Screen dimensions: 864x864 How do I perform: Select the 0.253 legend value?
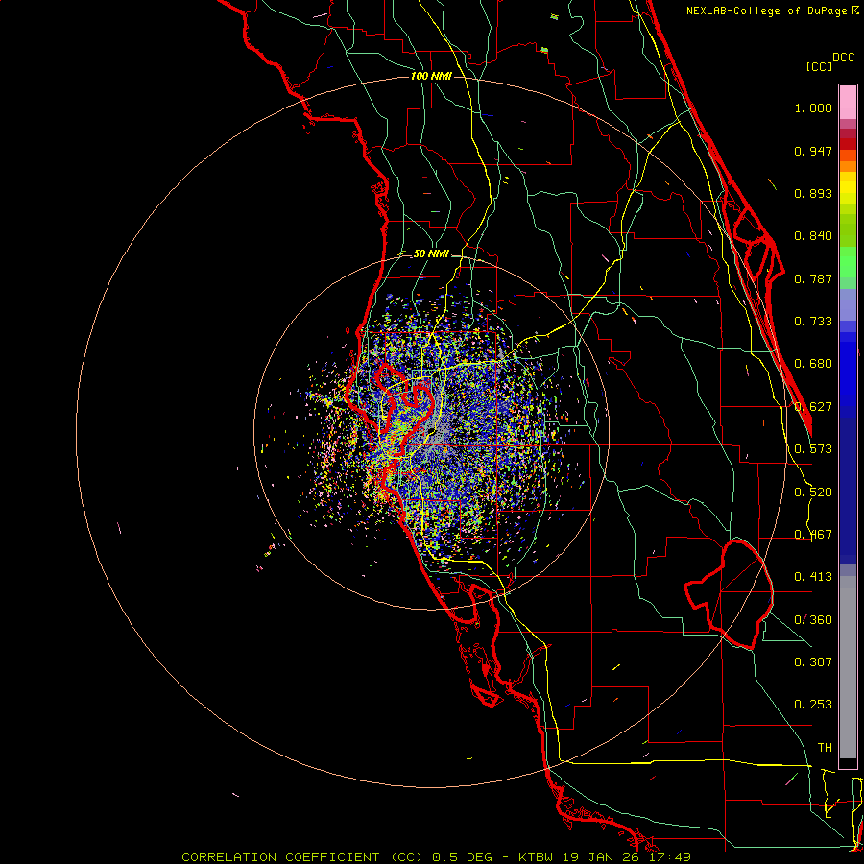(813, 705)
